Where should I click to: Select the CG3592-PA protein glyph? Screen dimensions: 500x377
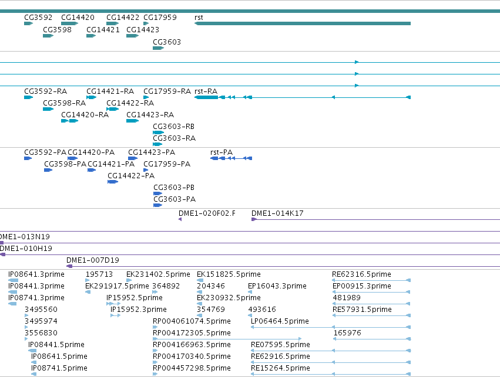tap(28, 158)
